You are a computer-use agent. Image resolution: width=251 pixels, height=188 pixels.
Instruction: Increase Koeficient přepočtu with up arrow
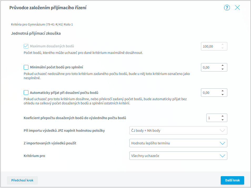tap(223, 116)
